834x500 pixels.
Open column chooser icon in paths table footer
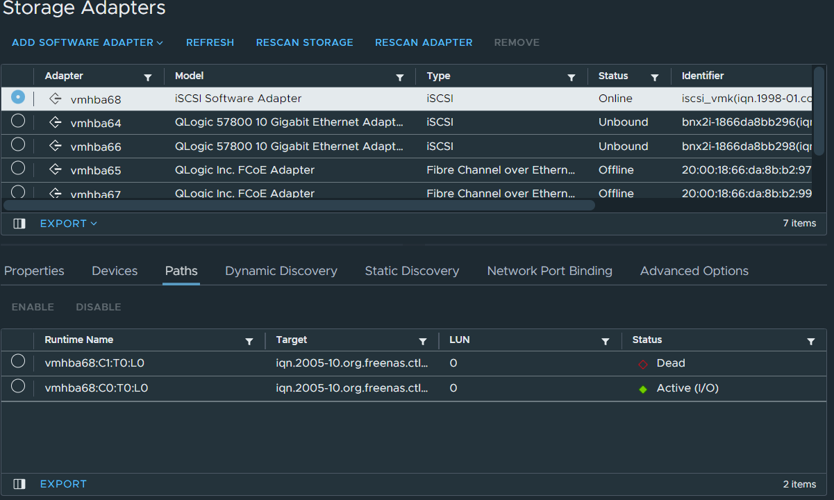pyautogui.click(x=19, y=484)
